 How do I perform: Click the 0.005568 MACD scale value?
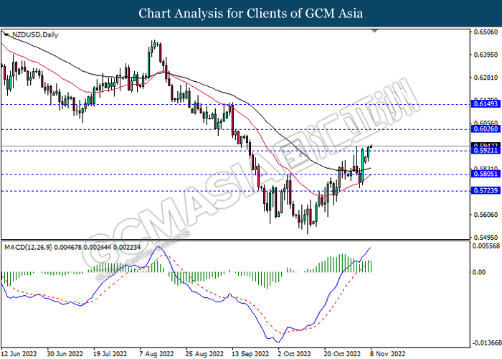pos(486,246)
